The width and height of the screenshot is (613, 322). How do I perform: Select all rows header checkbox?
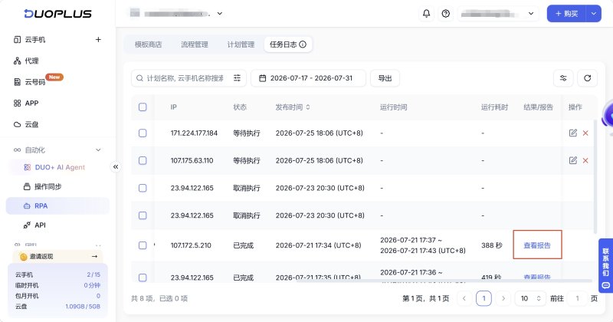pos(143,107)
